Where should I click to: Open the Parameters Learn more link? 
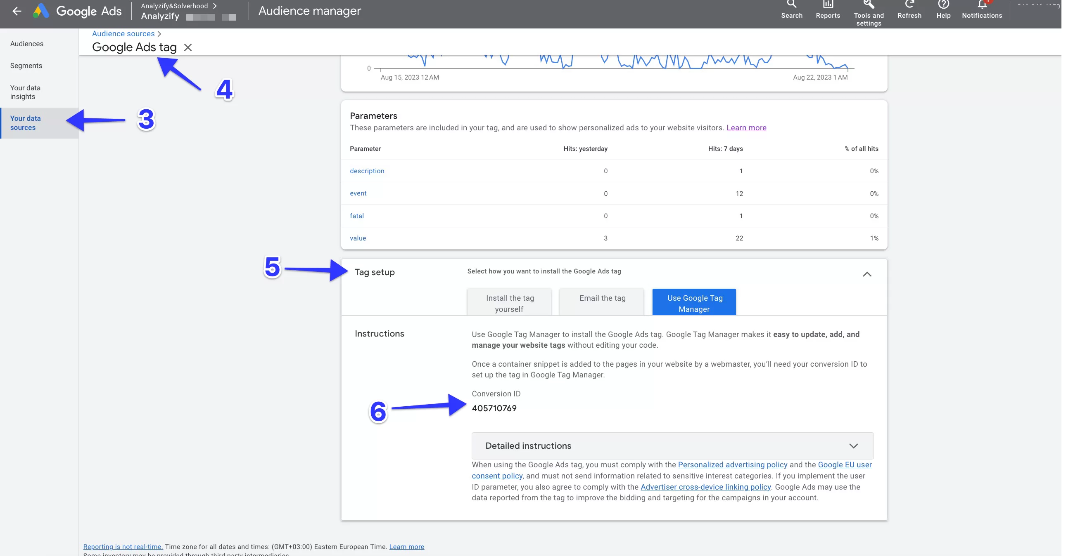pyautogui.click(x=746, y=128)
